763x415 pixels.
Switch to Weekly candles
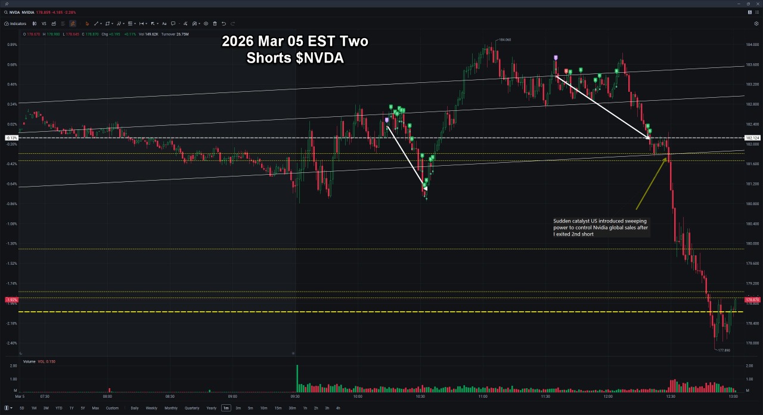coord(151,408)
